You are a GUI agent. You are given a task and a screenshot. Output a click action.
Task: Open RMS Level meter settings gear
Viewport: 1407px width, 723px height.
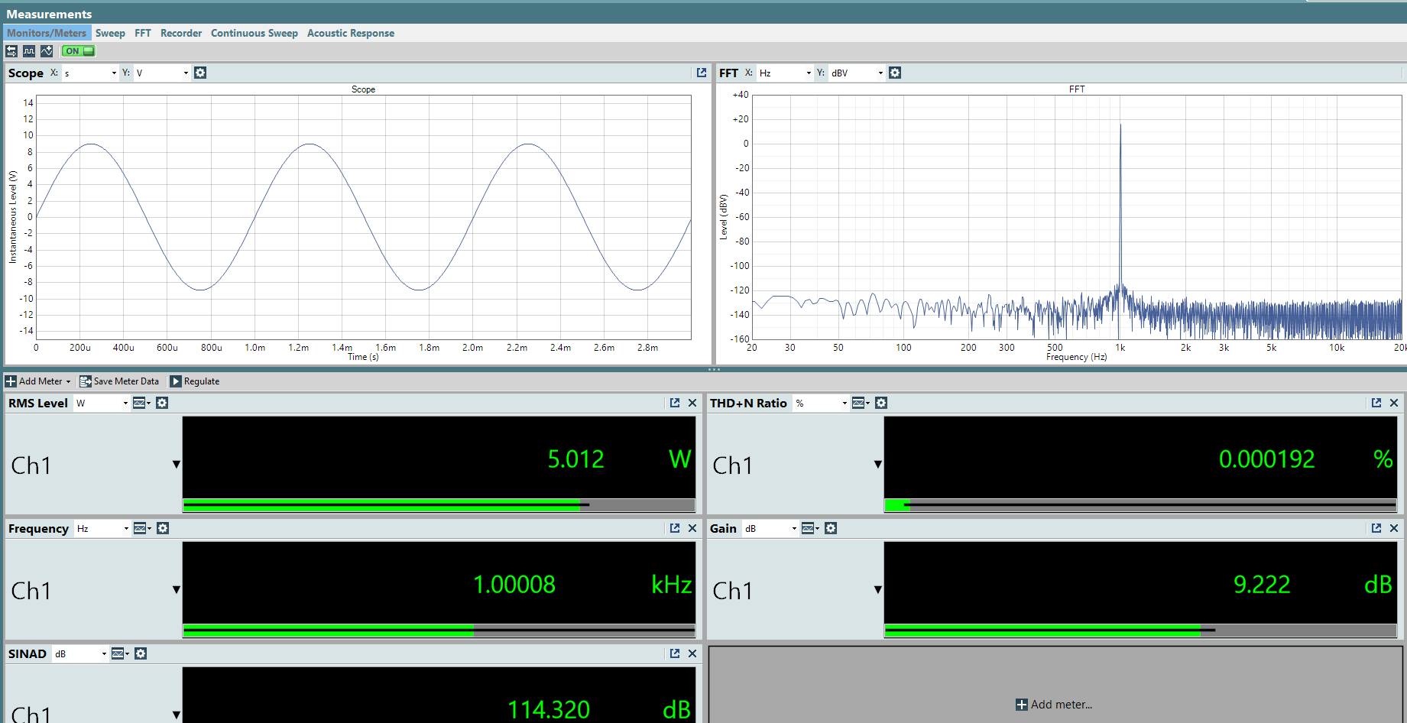[162, 403]
